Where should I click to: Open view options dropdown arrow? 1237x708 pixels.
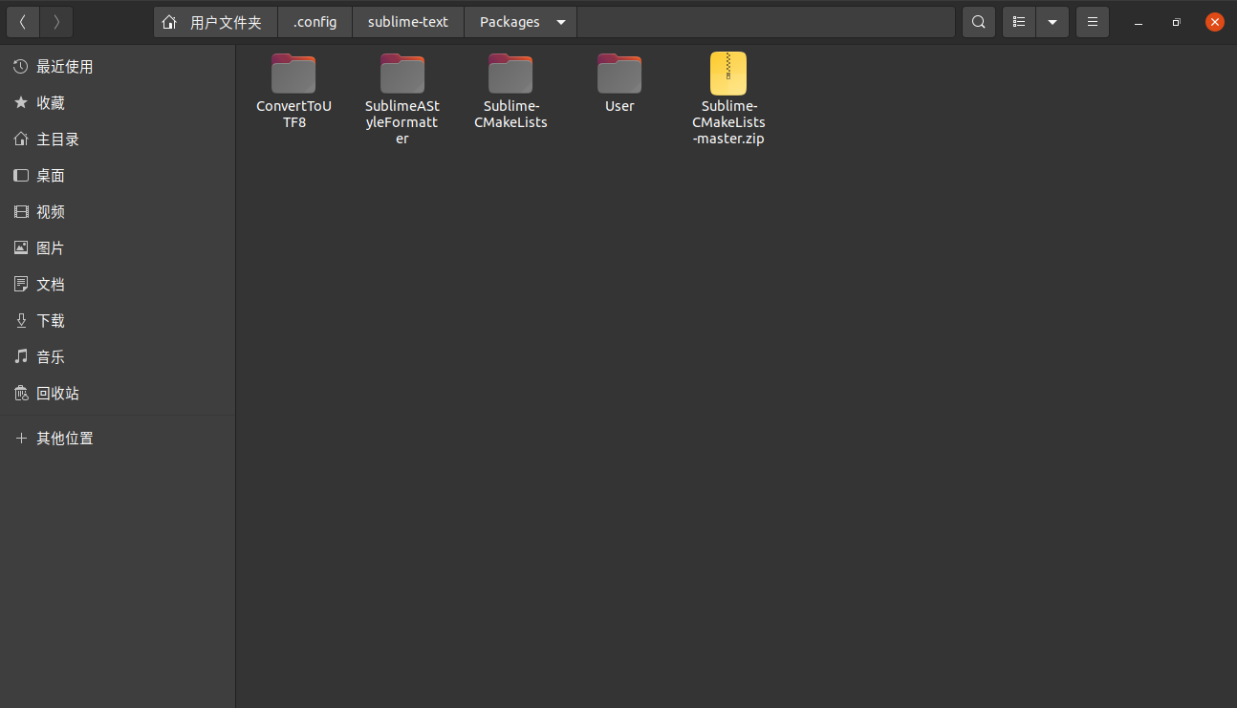pyautogui.click(x=1053, y=22)
